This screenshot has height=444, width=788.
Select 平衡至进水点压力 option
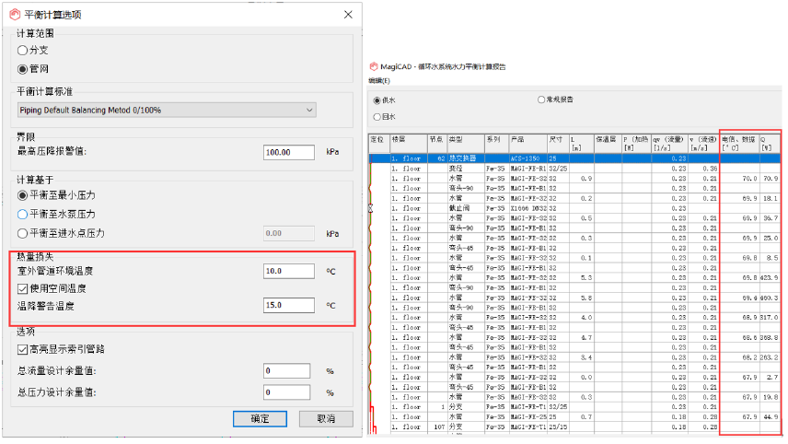[x=22, y=233]
